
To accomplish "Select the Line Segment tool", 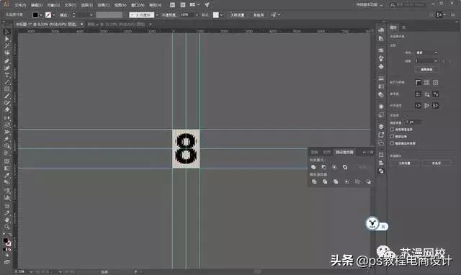I will (x=7, y=82).
